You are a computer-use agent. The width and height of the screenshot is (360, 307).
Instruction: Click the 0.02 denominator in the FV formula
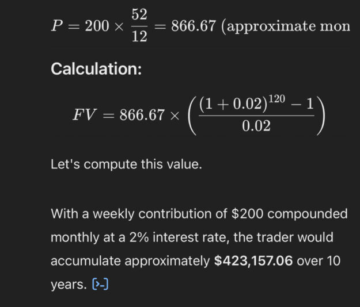pyautogui.click(x=256, y=126)
